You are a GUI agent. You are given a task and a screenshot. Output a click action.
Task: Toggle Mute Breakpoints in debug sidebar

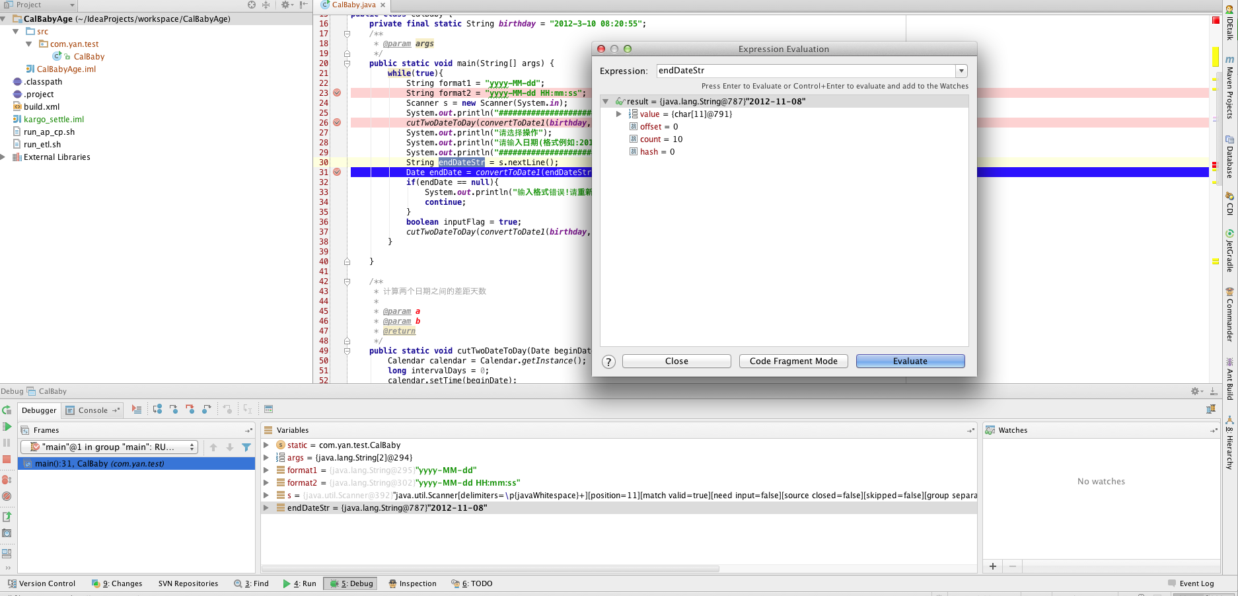pyautogui.click(x=7, y=496)
